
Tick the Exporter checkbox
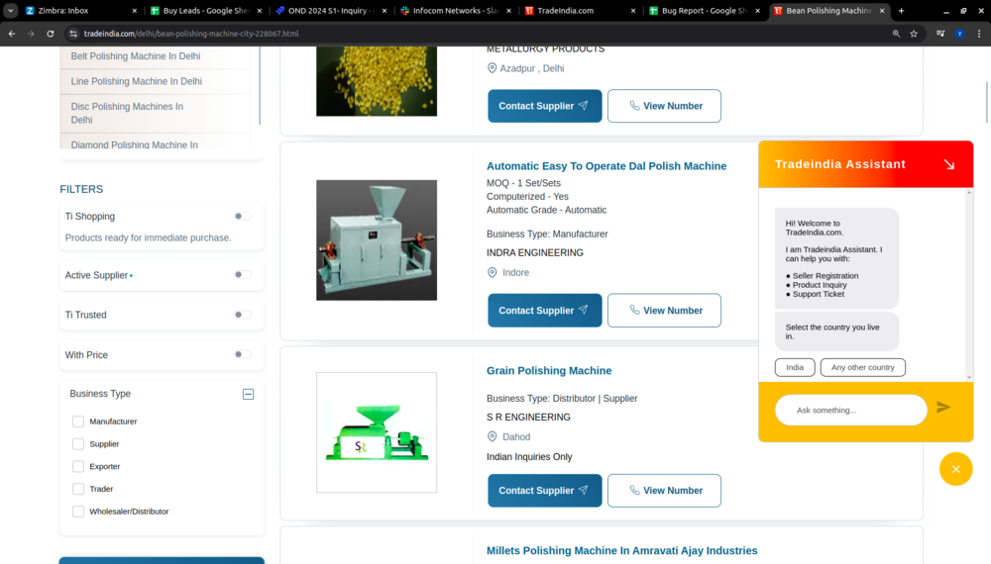click(x=78, y=466)
